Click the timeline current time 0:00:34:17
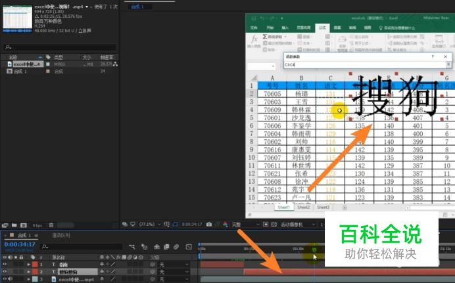Viewport: 455px width, 283px height. coord(20,244)
